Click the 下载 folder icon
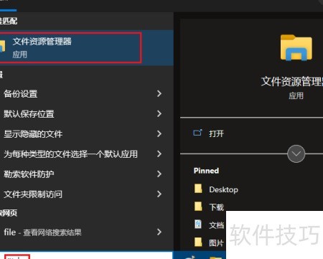Image resolution: width=323 pixels, height=259 pixels. tap(198, 206)
